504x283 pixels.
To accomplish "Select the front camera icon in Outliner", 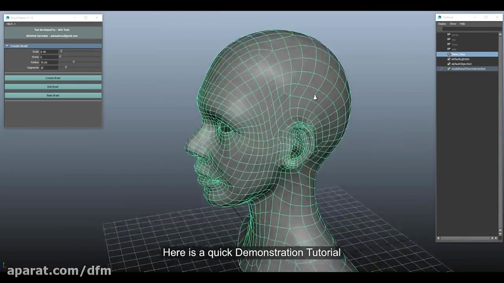I will tap(449, 44).
